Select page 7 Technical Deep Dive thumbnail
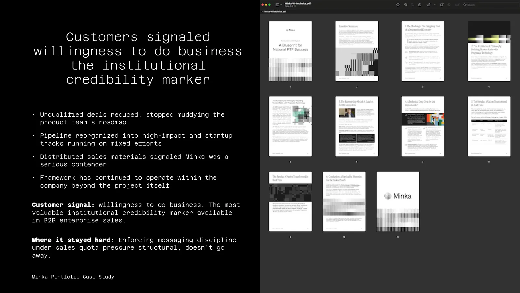Image resolution: width=520 pixels, height=293 pixels. 423,126
